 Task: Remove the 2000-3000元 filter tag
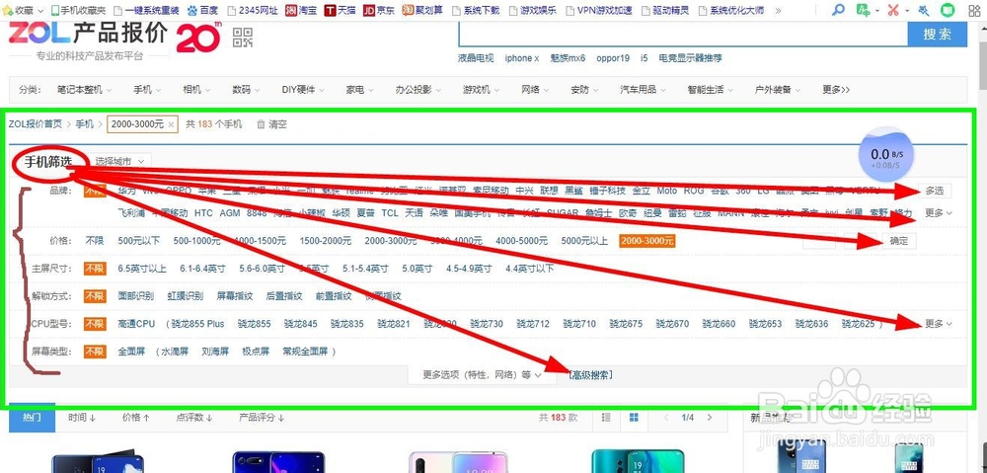click(x=171, y=124)
